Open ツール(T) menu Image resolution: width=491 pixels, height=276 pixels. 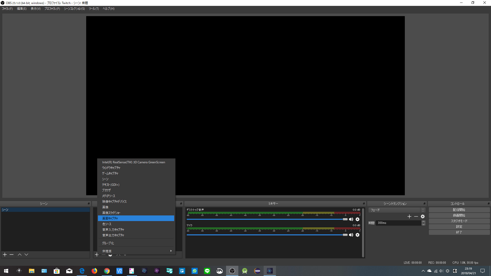94,9
